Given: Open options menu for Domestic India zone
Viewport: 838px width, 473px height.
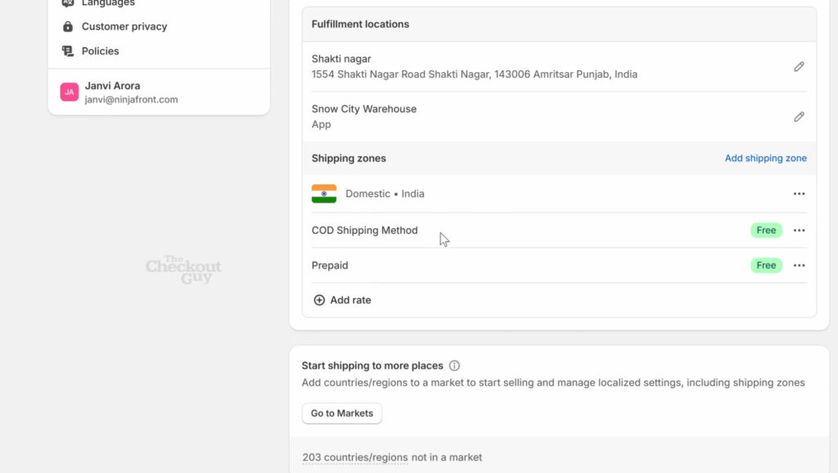Looking at the screenshot, I should pyautogui.click(x=799, y=193).
